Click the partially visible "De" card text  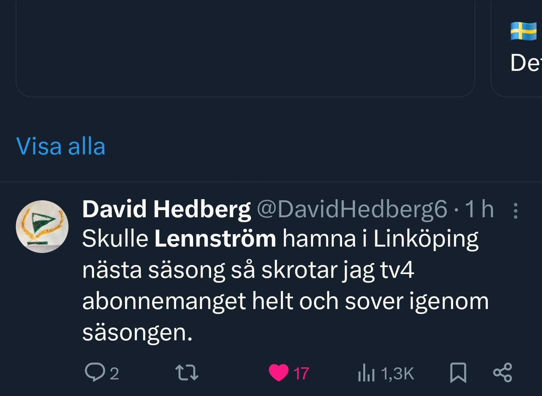point(525,62)
